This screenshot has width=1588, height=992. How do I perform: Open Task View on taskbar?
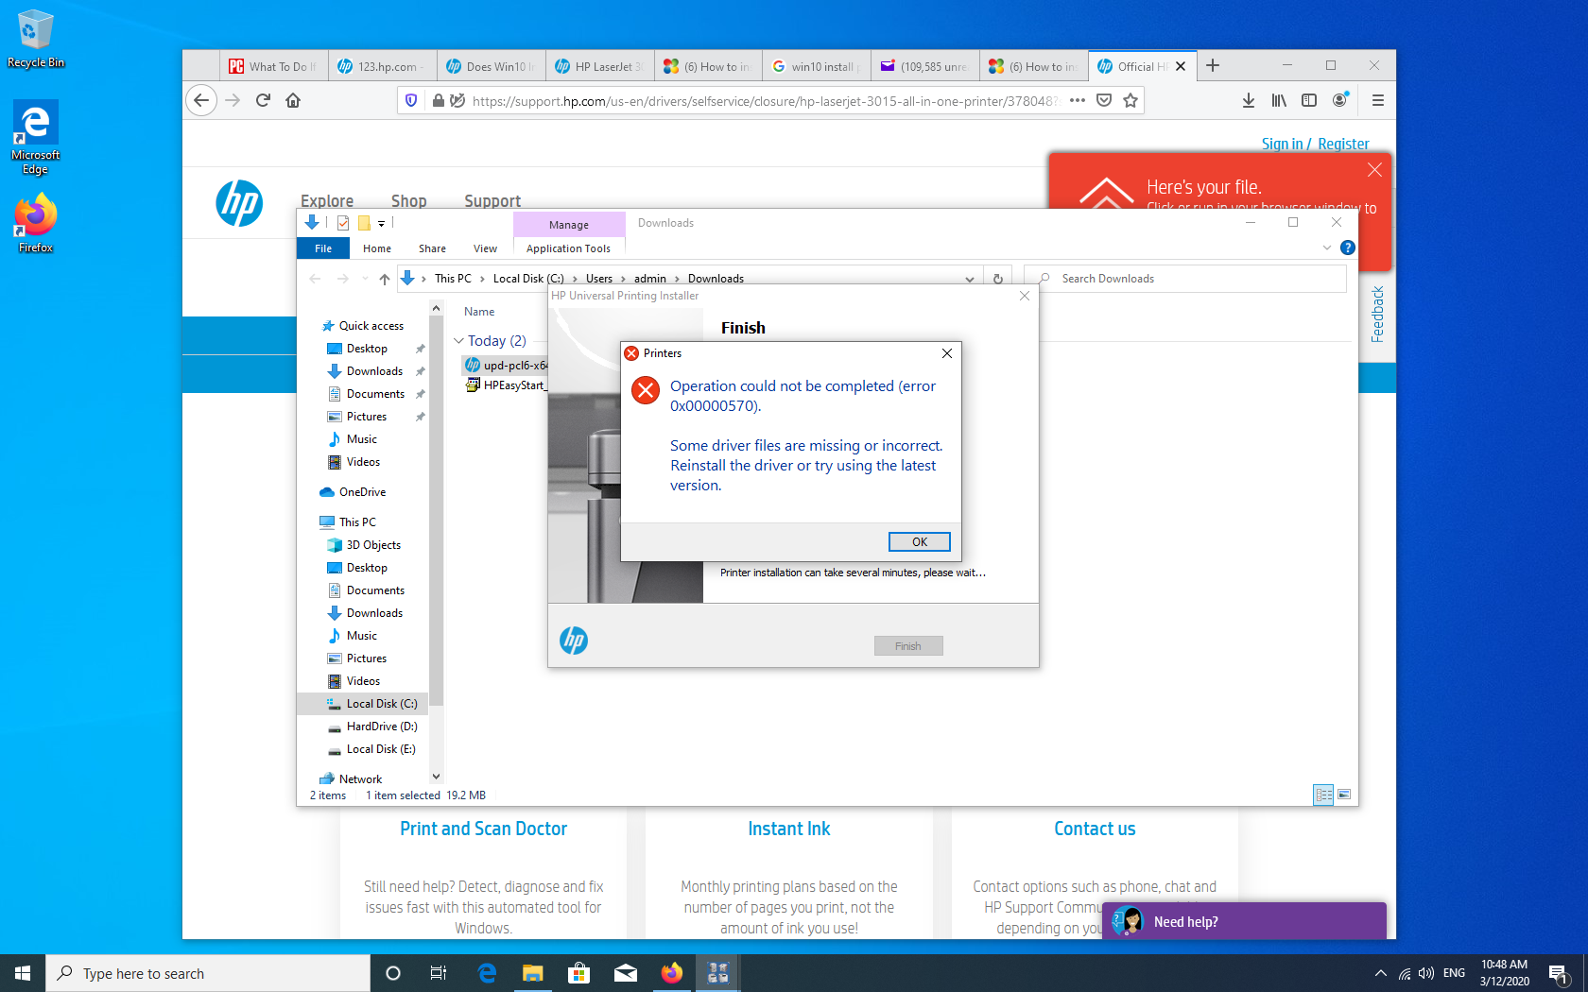(x=439, y=973)
